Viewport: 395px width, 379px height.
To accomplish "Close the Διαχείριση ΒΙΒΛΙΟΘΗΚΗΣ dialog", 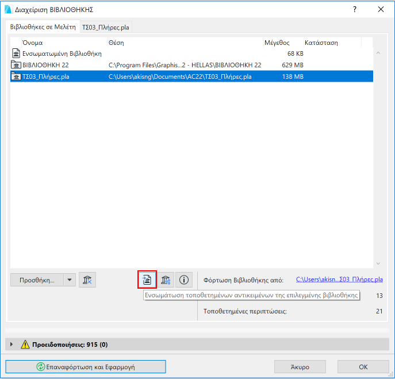I will coord(381,9).
